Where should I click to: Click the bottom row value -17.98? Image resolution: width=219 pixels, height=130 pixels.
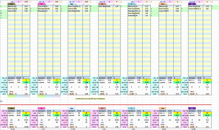click(73, 129)
